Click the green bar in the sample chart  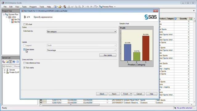click(x=137, y=56)
